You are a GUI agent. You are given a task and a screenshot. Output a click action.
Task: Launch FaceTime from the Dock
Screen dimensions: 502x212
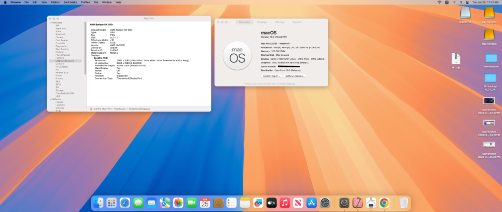(x=191, y=202)
